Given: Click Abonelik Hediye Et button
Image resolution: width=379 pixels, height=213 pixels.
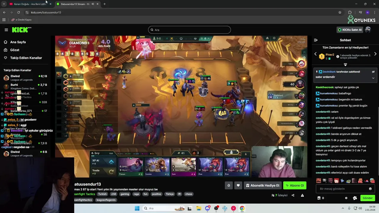Looking at the screenshot, I should point(263,185).
